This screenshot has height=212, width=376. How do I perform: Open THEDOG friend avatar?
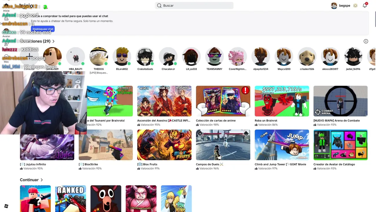point(99,57)
